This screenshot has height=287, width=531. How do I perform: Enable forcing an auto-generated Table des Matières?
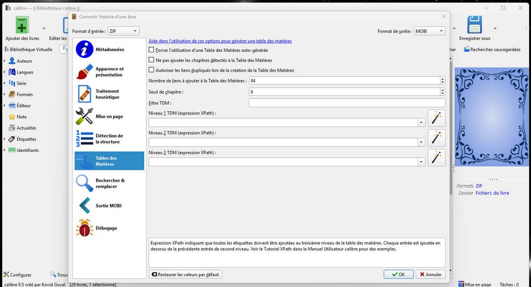151,50
